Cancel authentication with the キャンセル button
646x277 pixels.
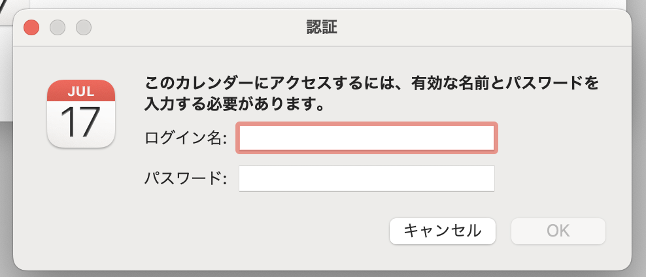(443, 231)
